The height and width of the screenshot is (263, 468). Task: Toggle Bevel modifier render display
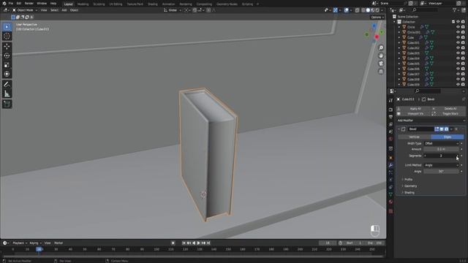[x=447, y=129]
